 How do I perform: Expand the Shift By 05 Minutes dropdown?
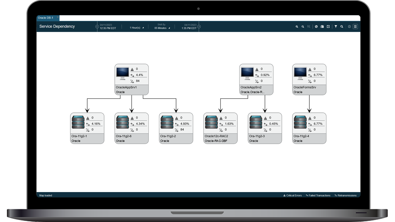click(x=162, y=28)
